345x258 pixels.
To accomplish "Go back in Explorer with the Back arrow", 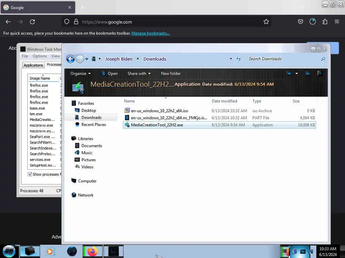I will tap(70, 59).
